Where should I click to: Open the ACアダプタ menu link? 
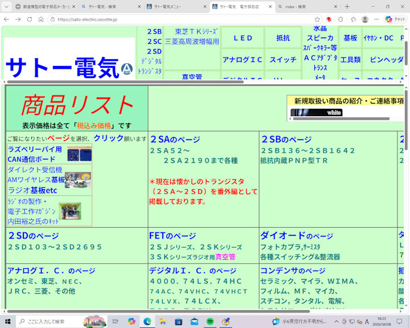point(320,58)
